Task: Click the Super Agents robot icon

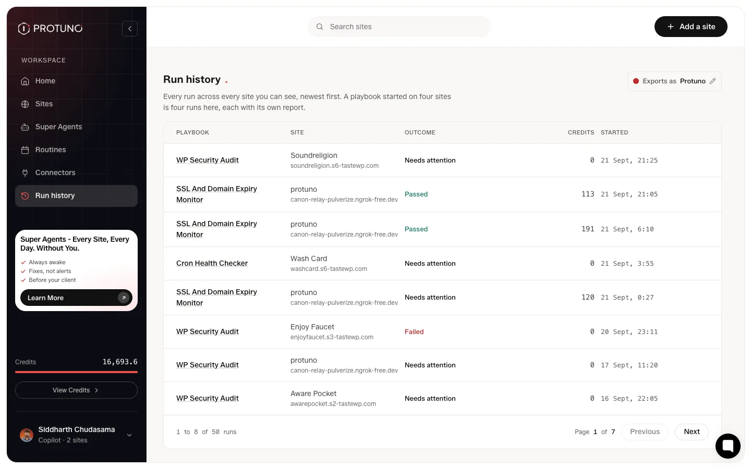Action: tap(25, 127)
